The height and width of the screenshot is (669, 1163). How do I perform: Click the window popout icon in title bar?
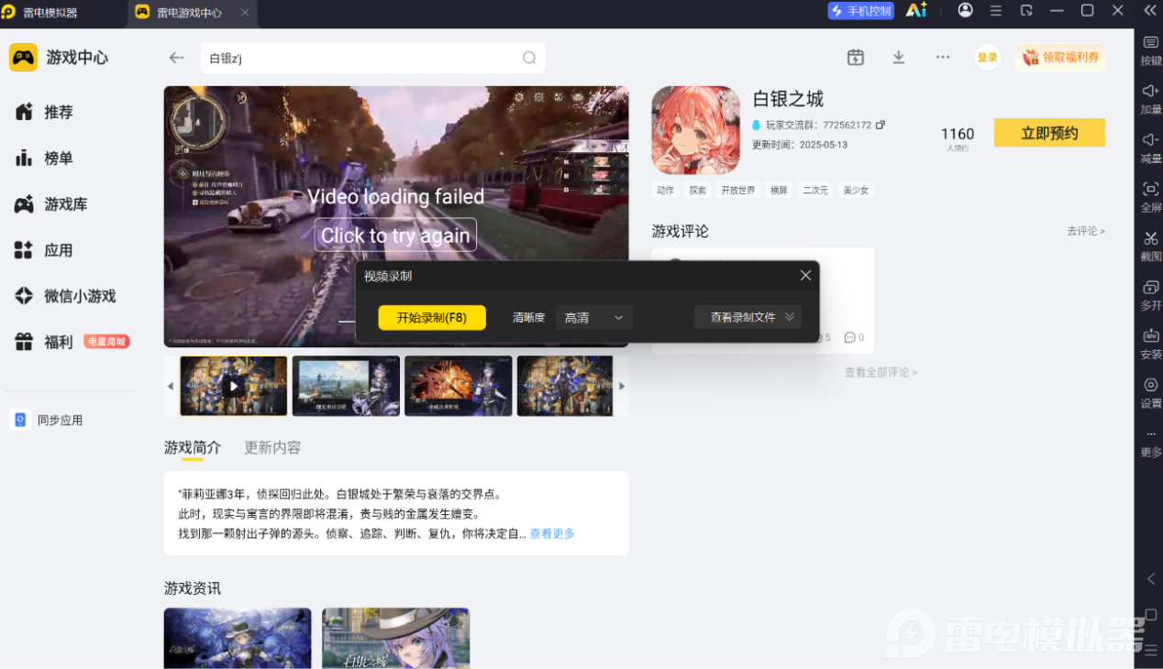click(x=1026, y=11)
